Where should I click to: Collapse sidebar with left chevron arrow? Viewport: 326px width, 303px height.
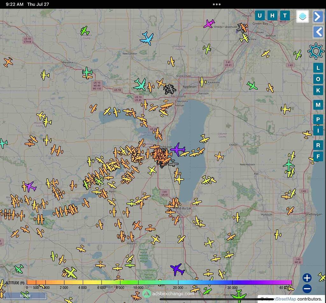point(318,32)
